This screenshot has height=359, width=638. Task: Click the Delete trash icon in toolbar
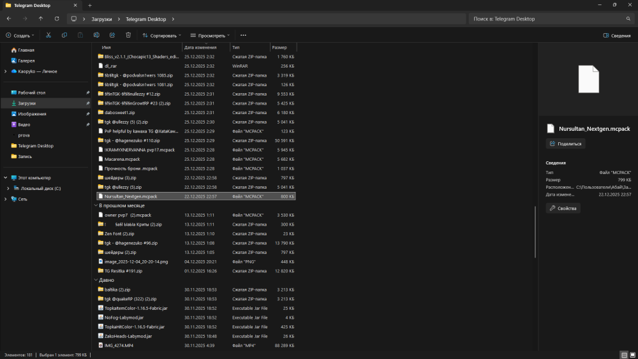click(x=128, y=35)
